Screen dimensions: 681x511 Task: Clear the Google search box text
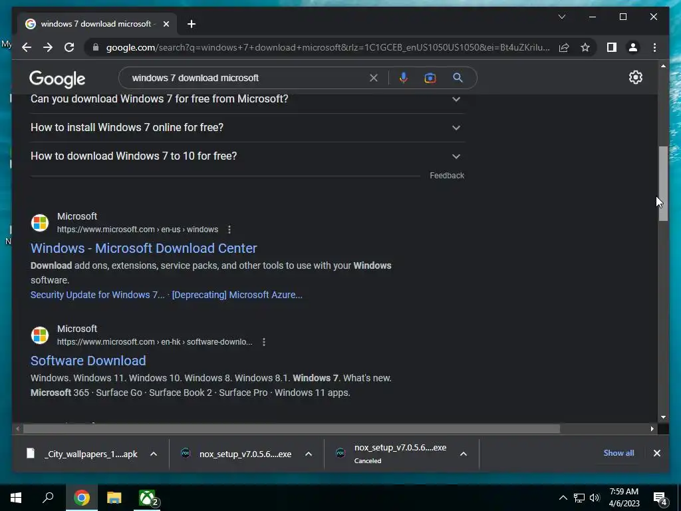374,78
